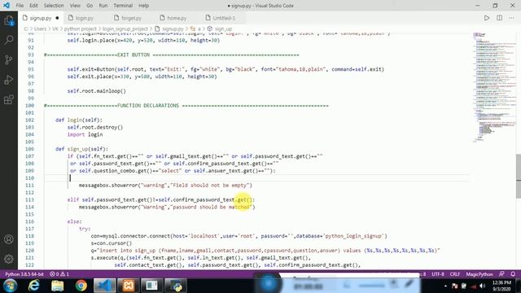Screen dimensions: 521x293
Task: Open the editor More Actions ellipsis
Action: pyautogui.click(x=511, y=18)
